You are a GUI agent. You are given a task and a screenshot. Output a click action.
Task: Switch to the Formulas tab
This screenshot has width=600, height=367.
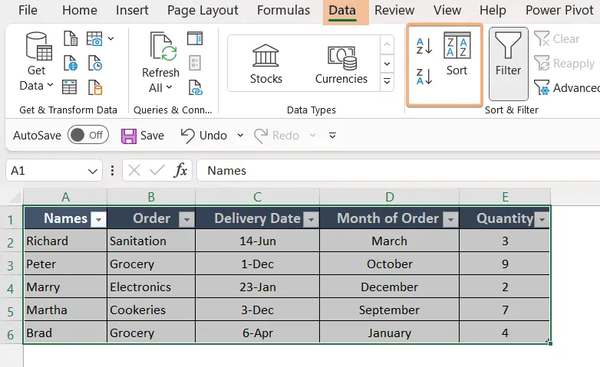tap(284, 10)
